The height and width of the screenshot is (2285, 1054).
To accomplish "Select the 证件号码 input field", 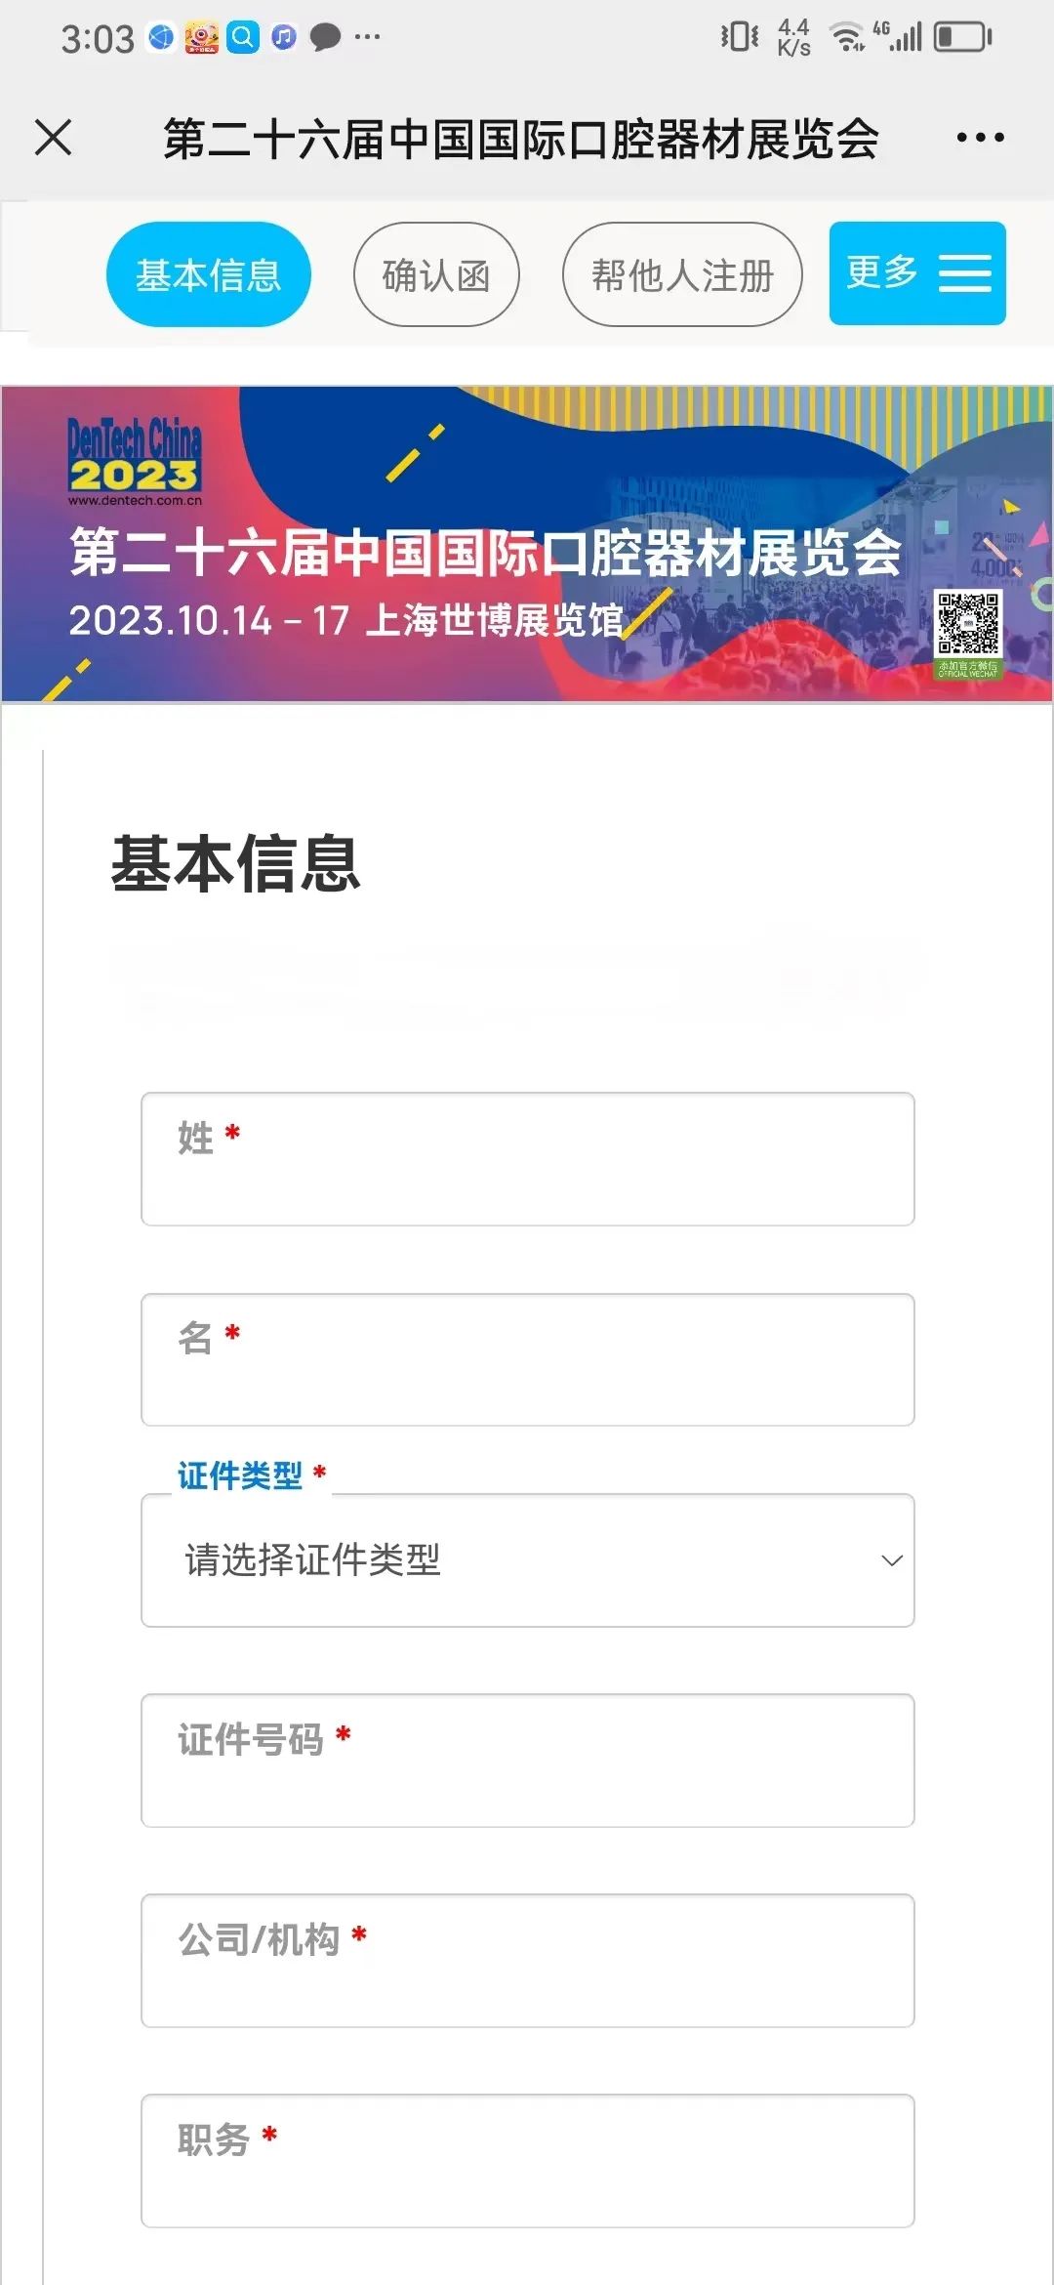I will coord(528,1761).
